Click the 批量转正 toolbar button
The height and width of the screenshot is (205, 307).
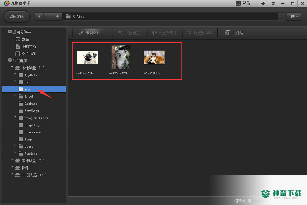(x=129, y=33)
